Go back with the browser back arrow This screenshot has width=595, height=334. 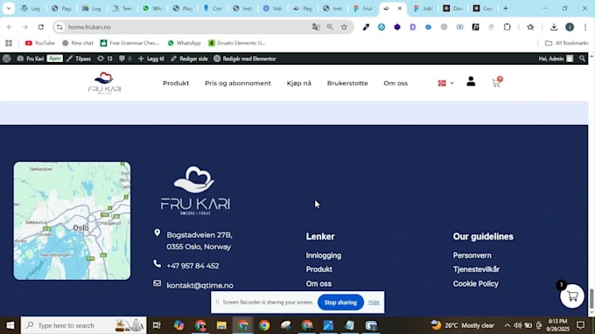(x=10, y=27)
